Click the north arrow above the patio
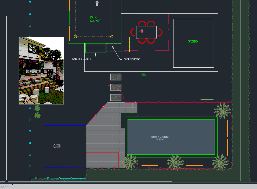This screenshot has height=189, width=257. tap(97, 3)
